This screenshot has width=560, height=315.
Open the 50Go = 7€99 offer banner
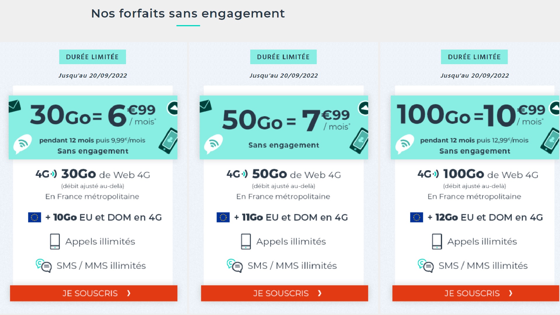coord(284,127)
